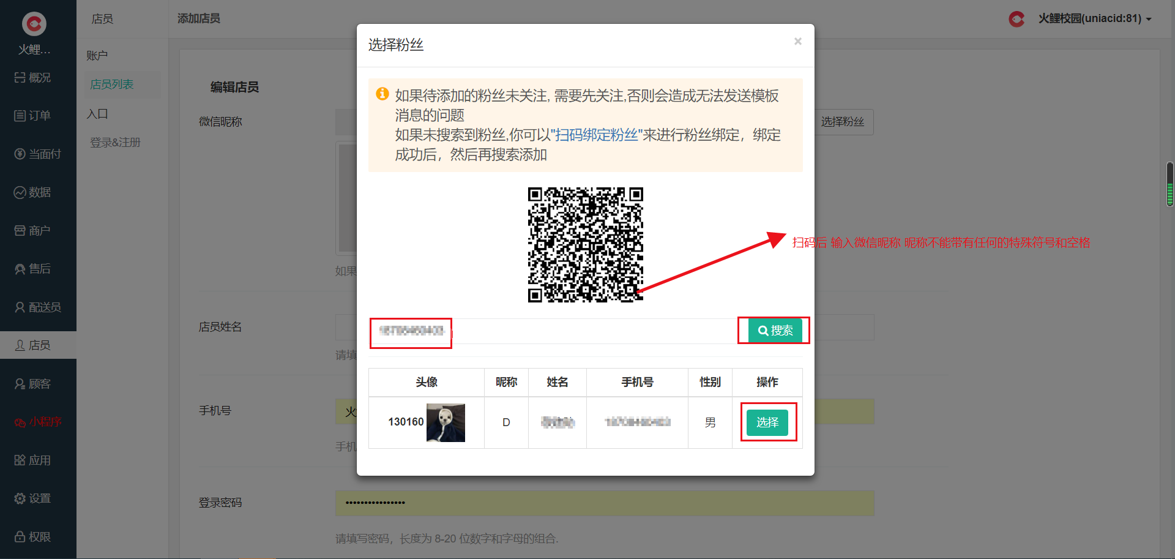Click the nickname cell D
Screen dimensions: 1175x559
coord(506,422)
